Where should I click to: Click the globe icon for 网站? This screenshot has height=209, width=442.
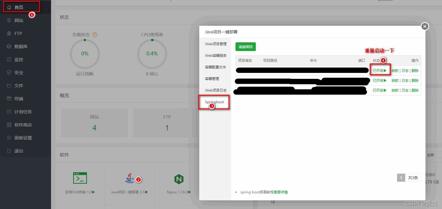[9, 20]
